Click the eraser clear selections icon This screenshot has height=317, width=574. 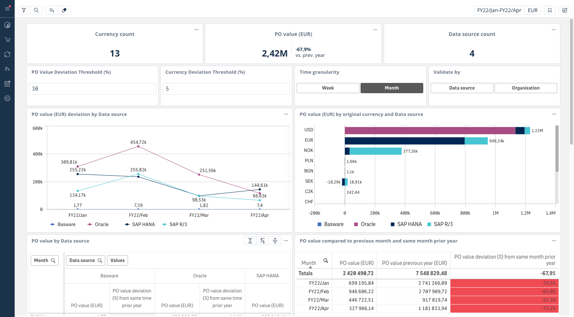coord(64,10)
